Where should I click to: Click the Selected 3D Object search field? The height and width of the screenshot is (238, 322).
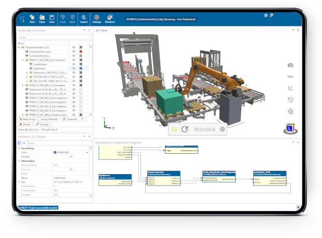pyautogui.click(x=59, y=143)
